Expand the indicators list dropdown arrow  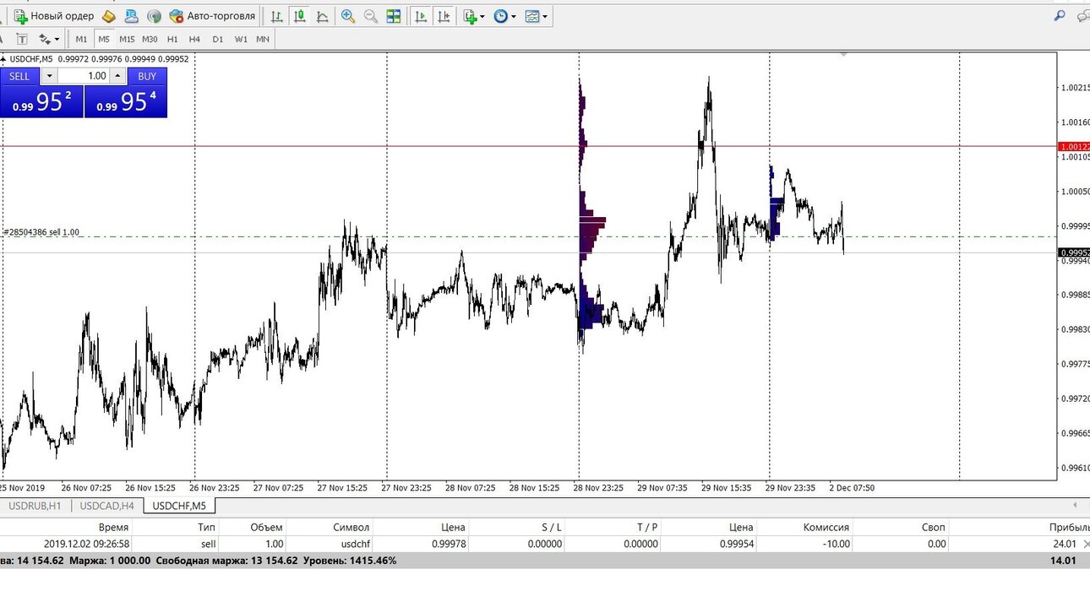click(x=482, y=16)
